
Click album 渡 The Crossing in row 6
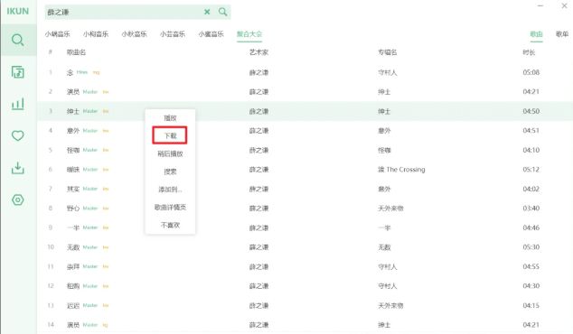401,170
